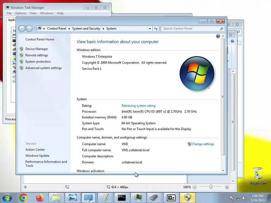Open the taskbar clock and date
This screenshot has height=203, width=271.
tap(258, 198)
